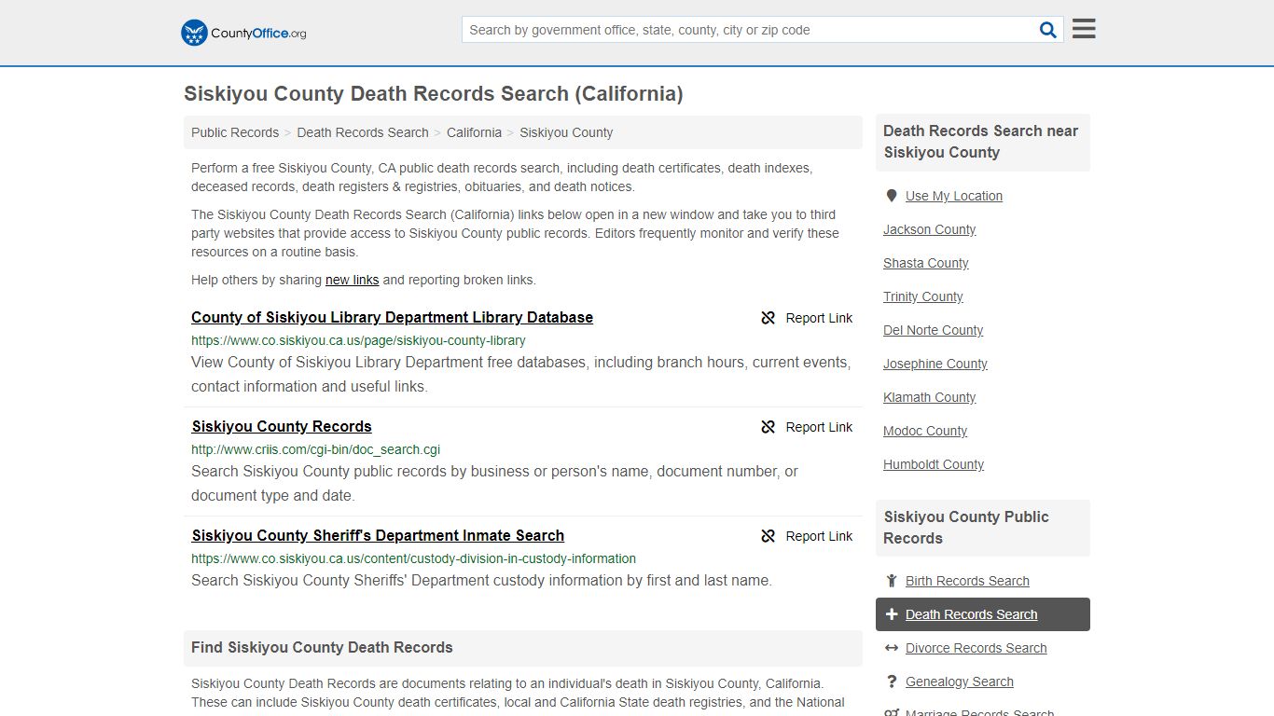Click the Genealogy question mark icon
The image size is (1274, 716).
pos(892,682)
